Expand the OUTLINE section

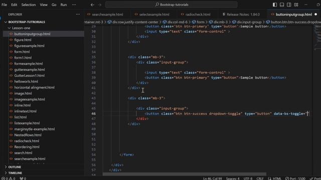(x=15, y=167)
